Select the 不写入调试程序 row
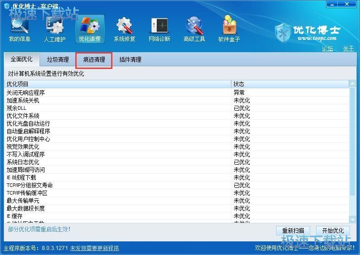The image size is (360, 255). pyautogui.click(x=176, y=154)
